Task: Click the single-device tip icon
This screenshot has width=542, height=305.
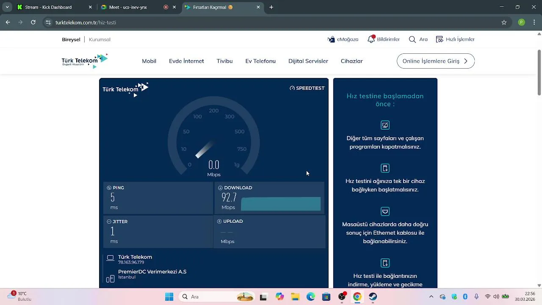Action: pyautogui.click(x=385, y=168)
